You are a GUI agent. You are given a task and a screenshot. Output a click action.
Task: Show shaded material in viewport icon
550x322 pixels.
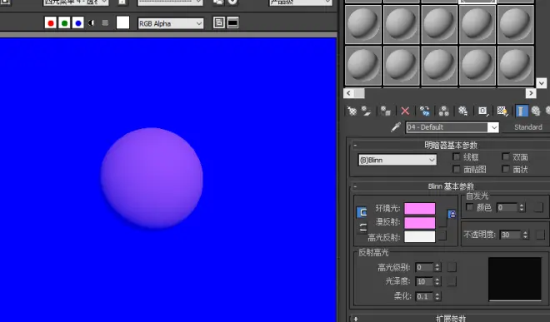click(502, 111)
